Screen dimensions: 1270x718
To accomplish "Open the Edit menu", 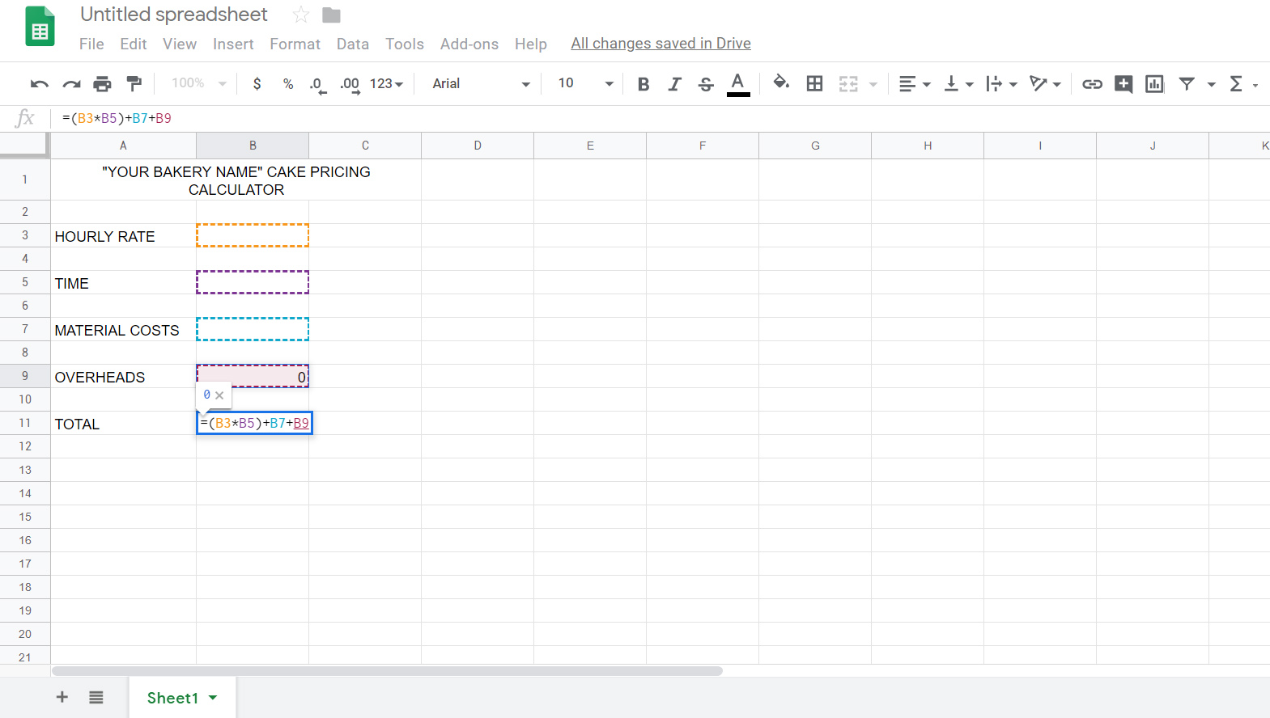I will [x=134, y=44].
